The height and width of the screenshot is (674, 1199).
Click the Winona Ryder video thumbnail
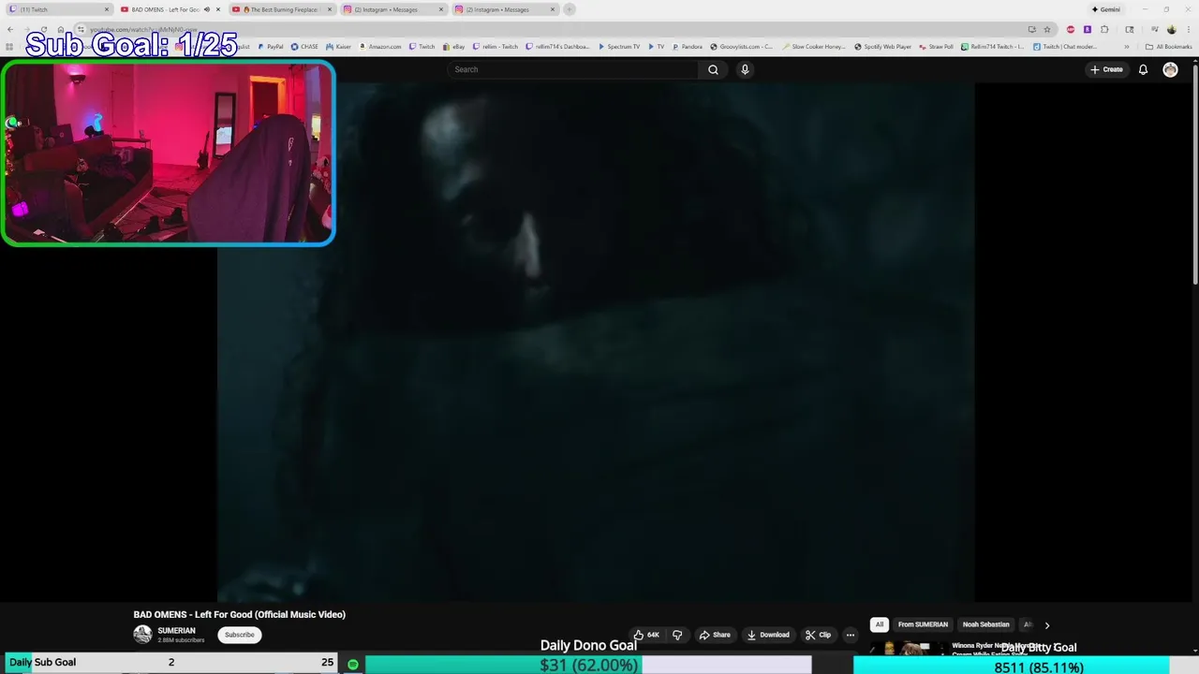tap(907, 648)
